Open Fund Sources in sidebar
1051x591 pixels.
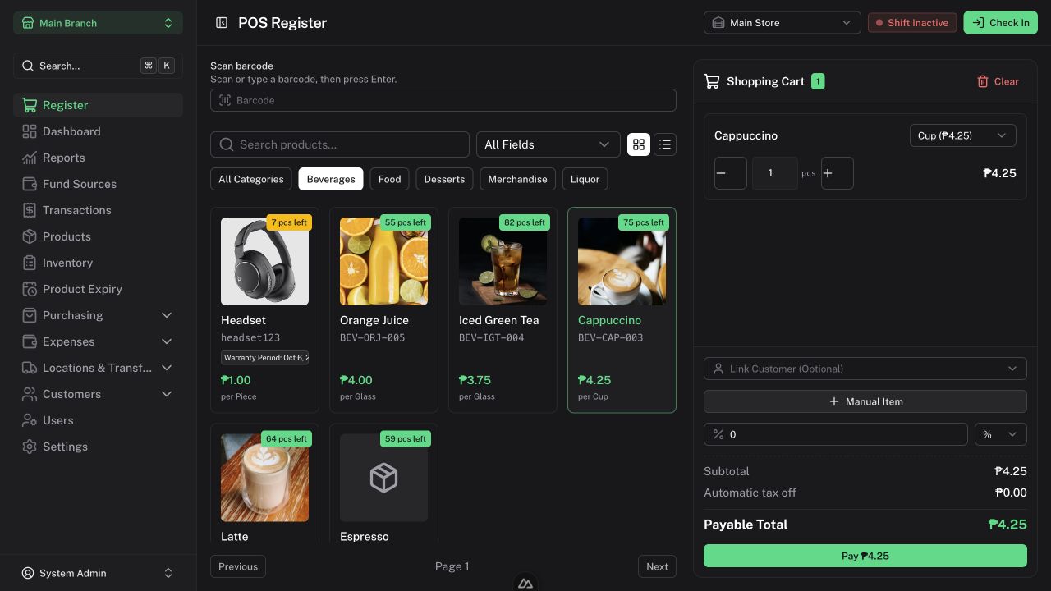[98, 184]
